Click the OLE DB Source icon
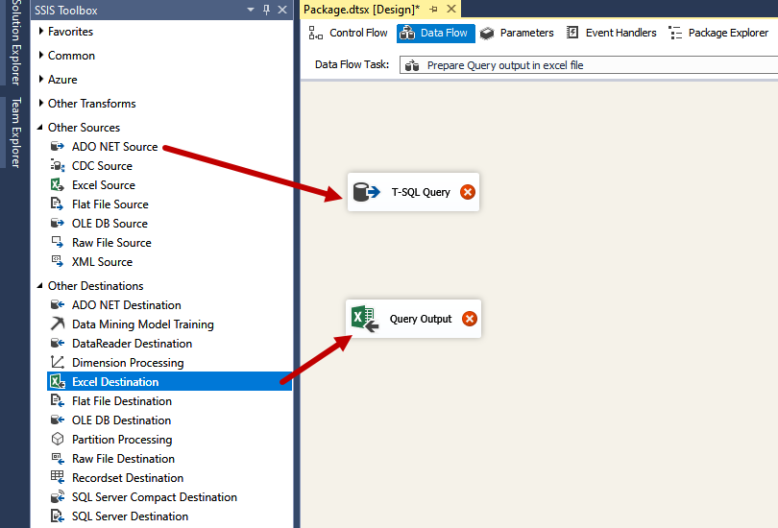Screen dimensions: 778x528 click(58, 223)
